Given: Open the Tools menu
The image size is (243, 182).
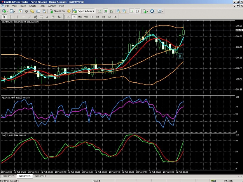Looking at the screenshot, I should coord(42,6).
